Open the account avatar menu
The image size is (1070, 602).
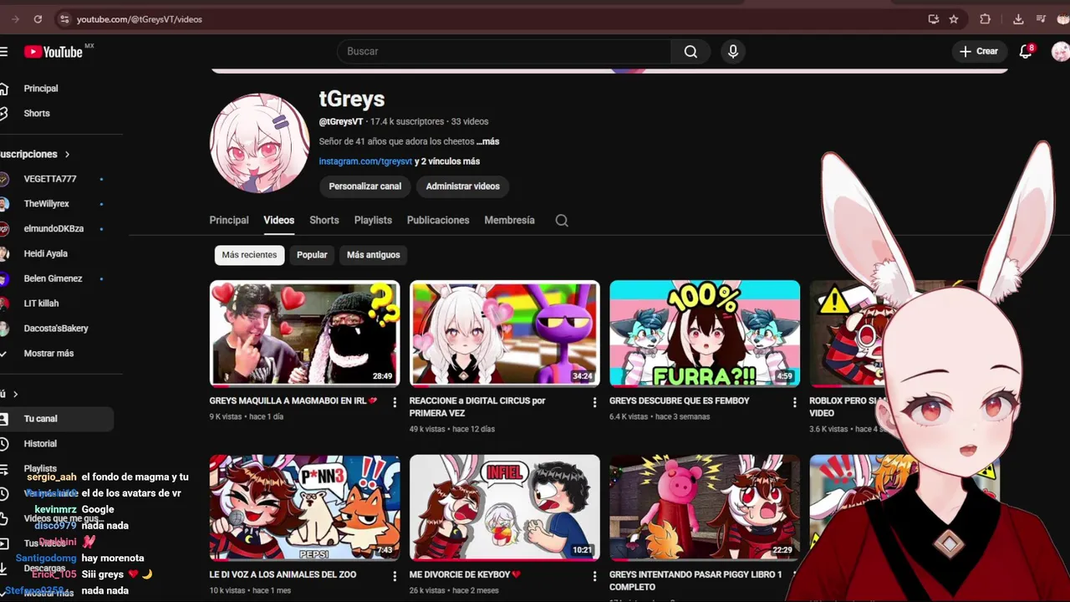point(1060,52)
